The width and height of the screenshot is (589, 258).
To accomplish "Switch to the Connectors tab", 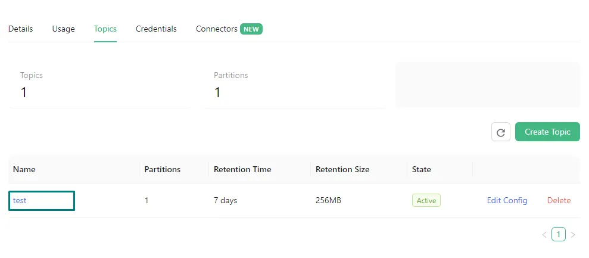I will 217,29.
